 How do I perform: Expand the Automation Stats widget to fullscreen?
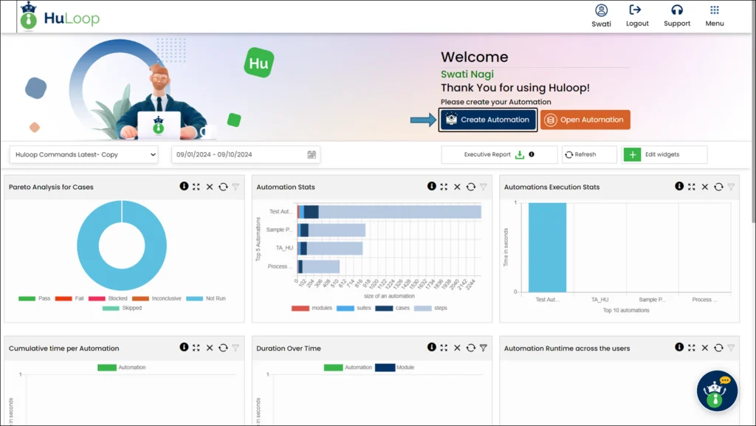click(x=442, y=187)
